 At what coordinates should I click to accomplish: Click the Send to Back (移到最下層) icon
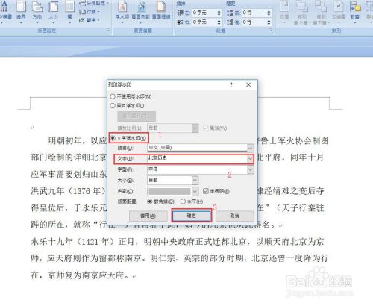321,13
